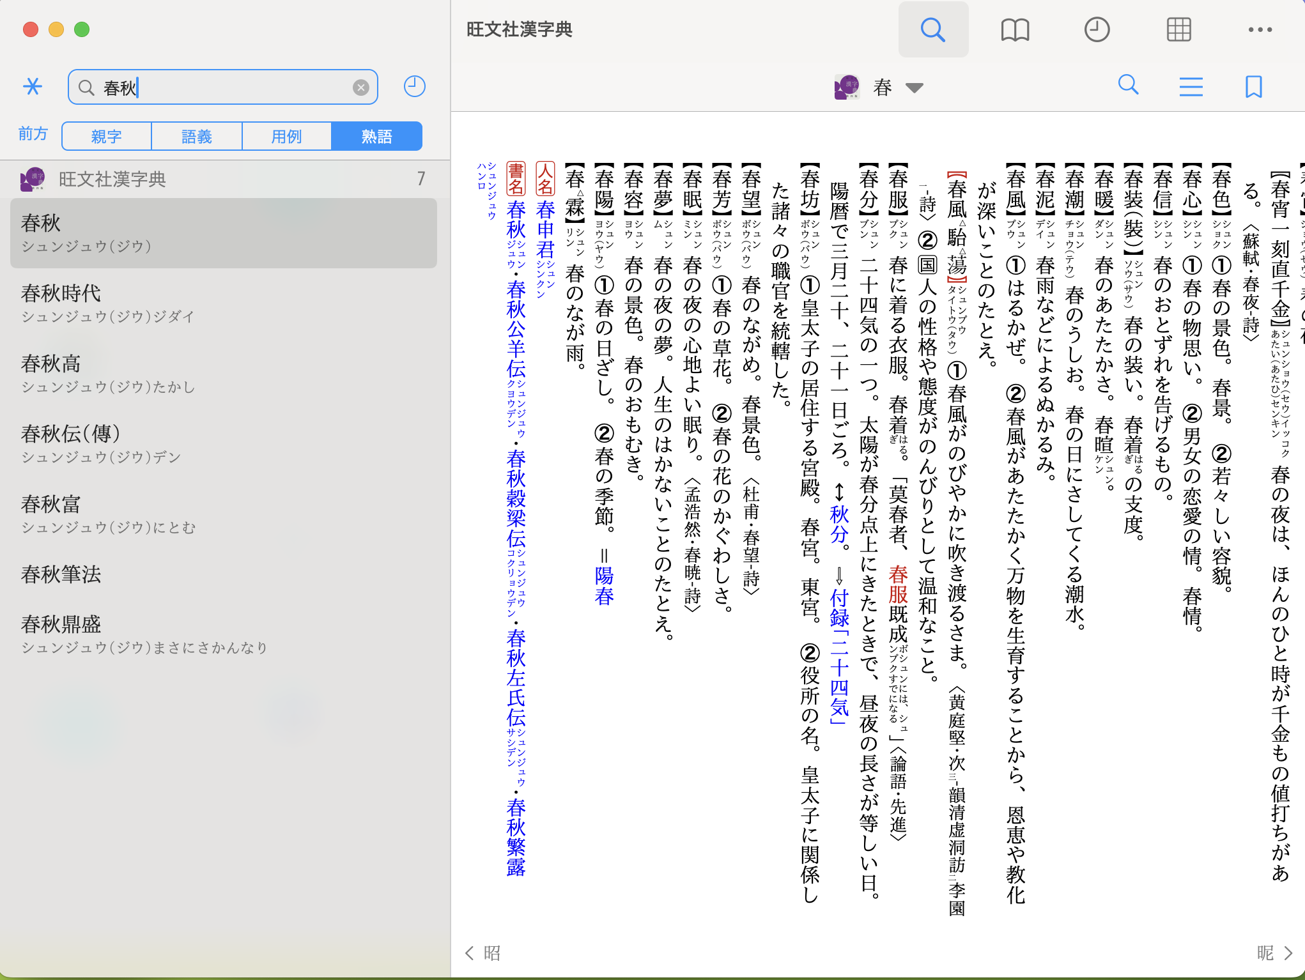Viewport: 1305px width, 980px height.
Task: Click the 前方 match mode selector
Action: (33, 134)
